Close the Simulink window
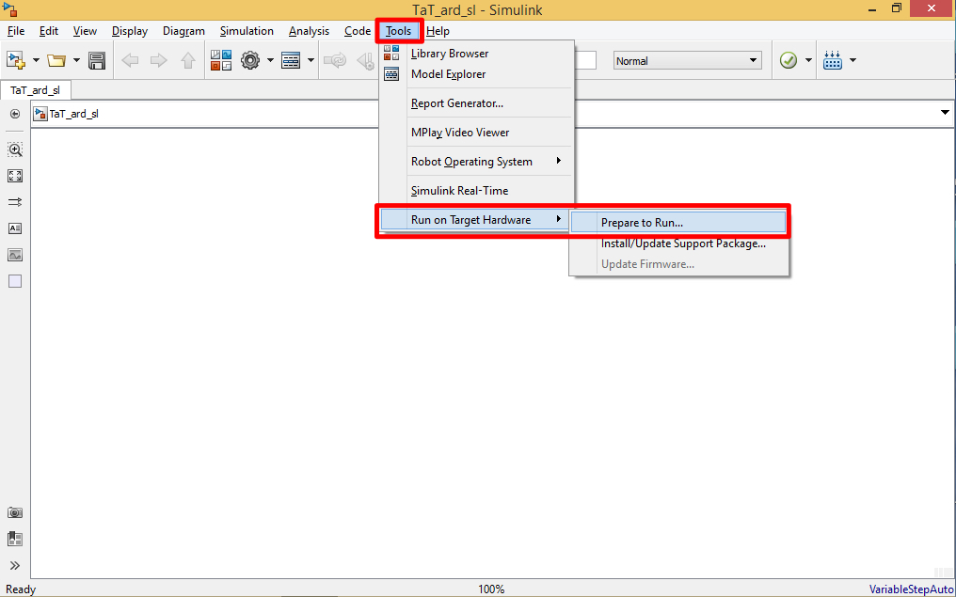Screen dimensions: 956x597 pos(932,8)
